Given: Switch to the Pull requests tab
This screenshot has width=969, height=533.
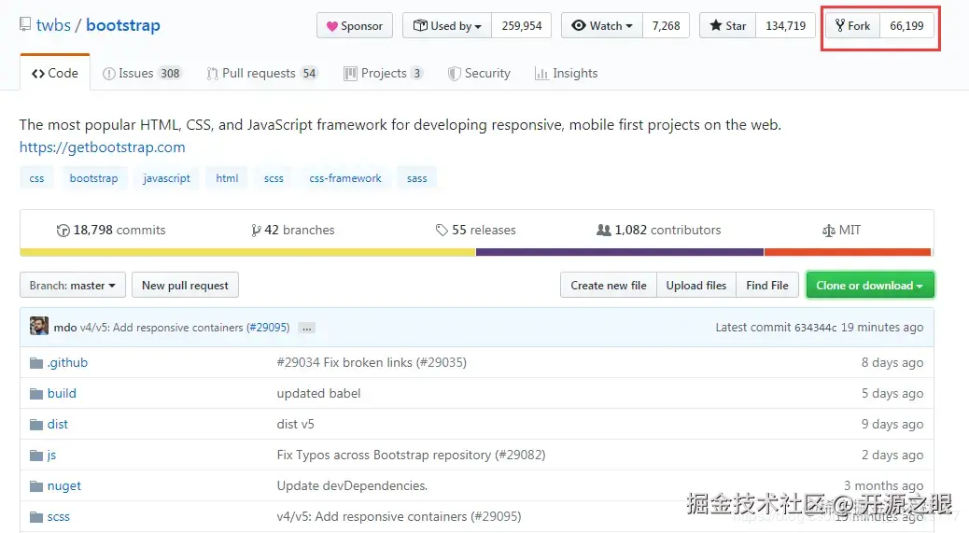Looking at the screenshot, I should (262, 73).
